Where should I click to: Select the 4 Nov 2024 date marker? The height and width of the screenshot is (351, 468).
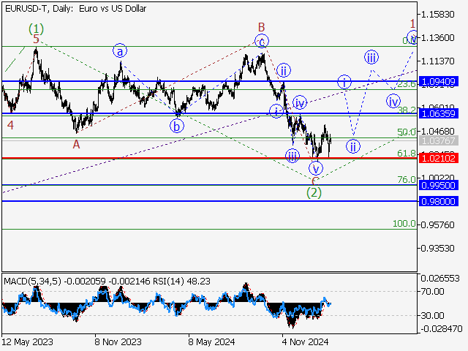pos(303,341)
